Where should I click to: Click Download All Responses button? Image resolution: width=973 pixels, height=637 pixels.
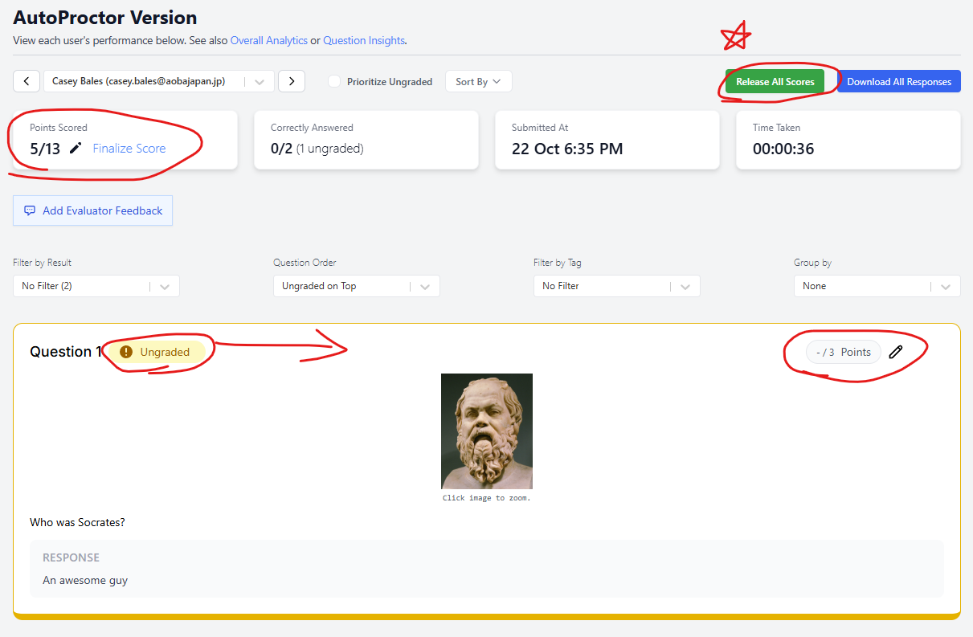[x=898, y=81]
